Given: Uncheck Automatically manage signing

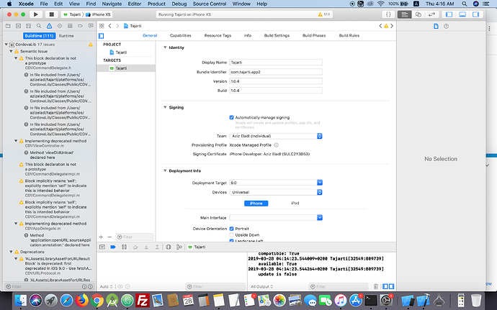Looking at the screenshot, I should pyautogui.click(x=231, y=117).
